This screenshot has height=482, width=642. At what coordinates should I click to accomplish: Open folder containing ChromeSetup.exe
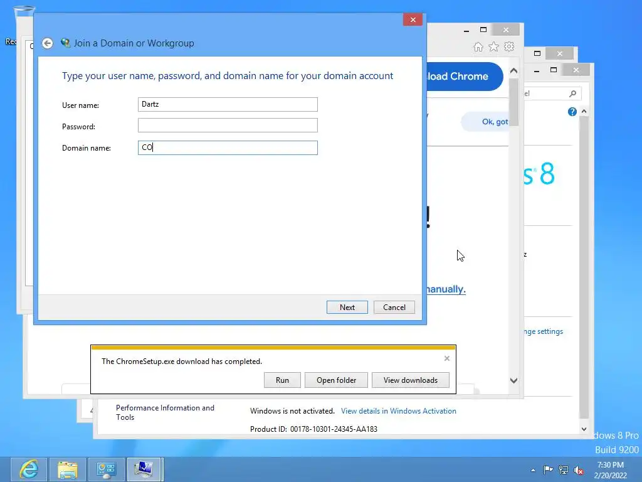(x=336, y=380)
